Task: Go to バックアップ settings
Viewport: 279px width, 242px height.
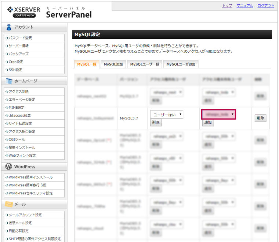Action: coord(34,54)
